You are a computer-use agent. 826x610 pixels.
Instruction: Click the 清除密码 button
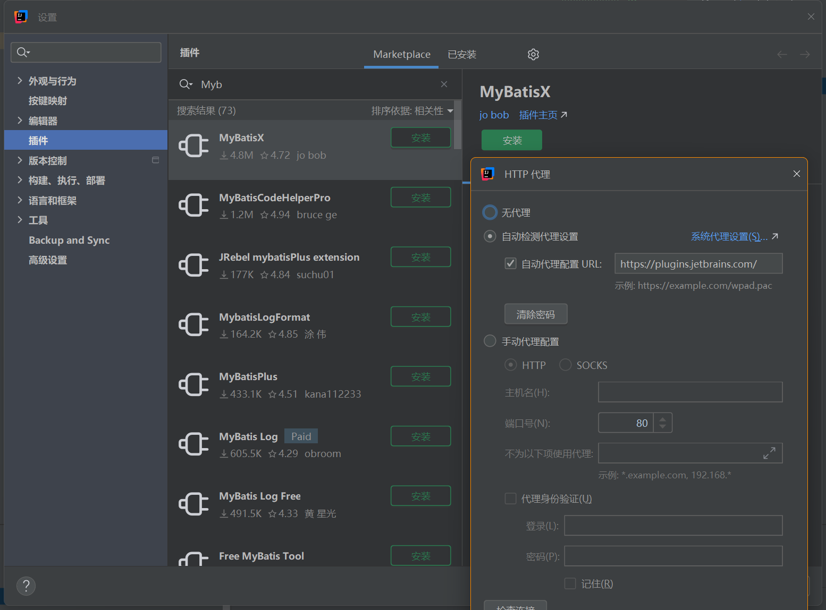tap(535, 314)
